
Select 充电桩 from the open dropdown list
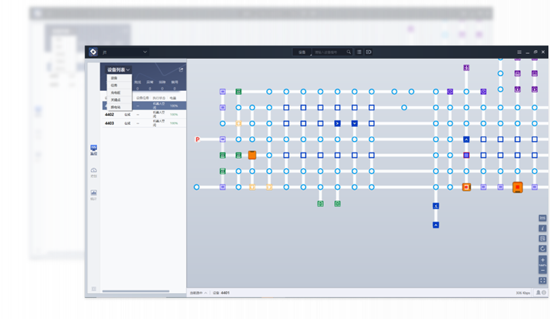115,92
